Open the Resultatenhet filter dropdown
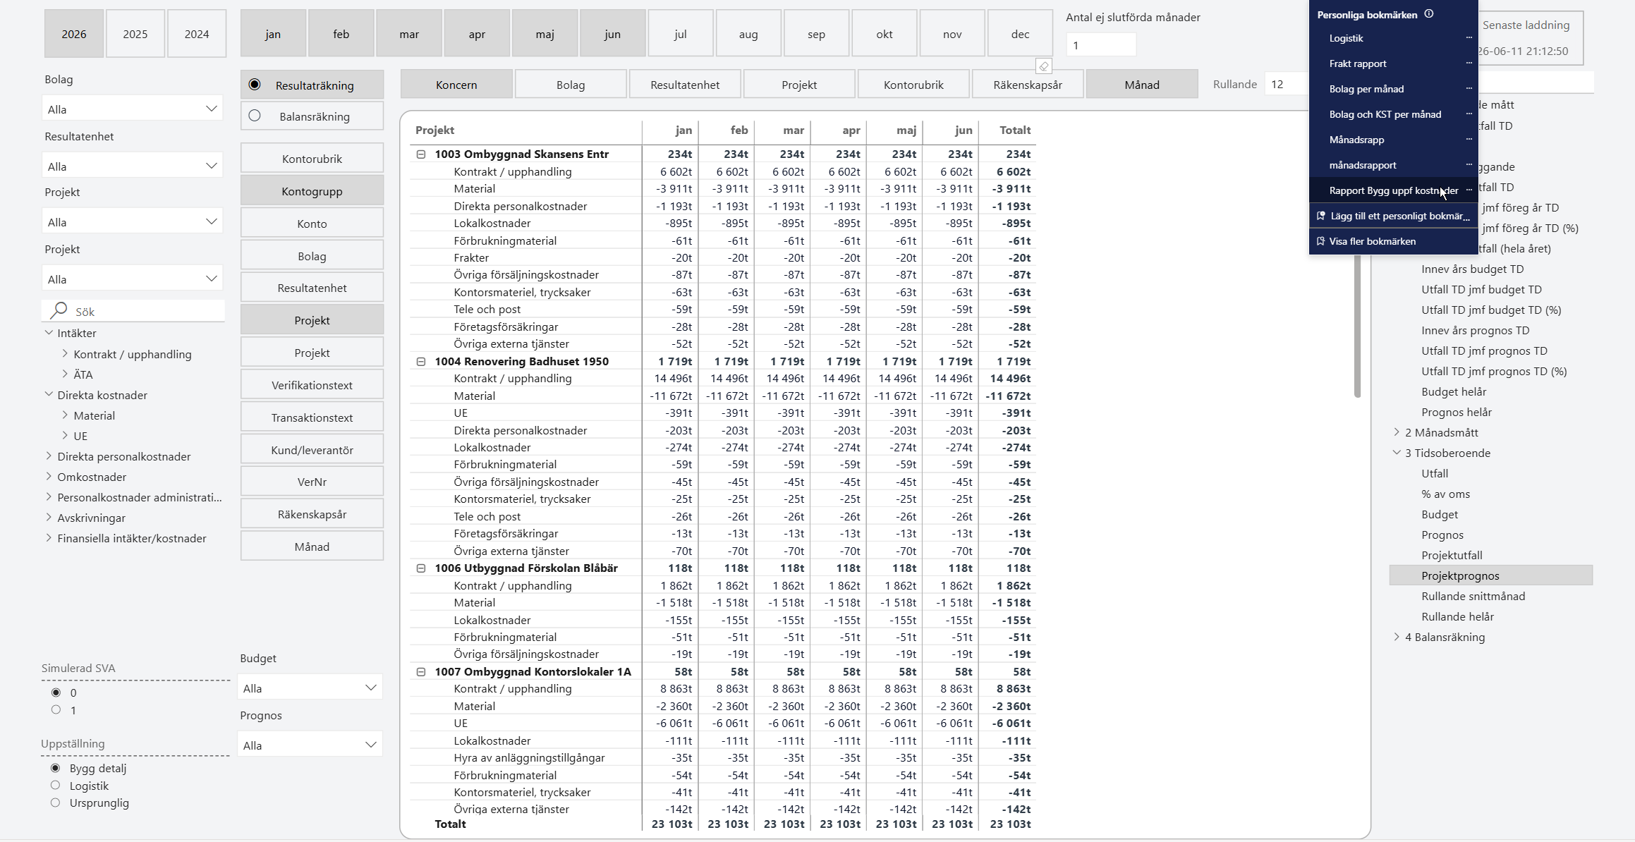The width and height of the screenshot is (1635, 842). click(x=133, y=166)
